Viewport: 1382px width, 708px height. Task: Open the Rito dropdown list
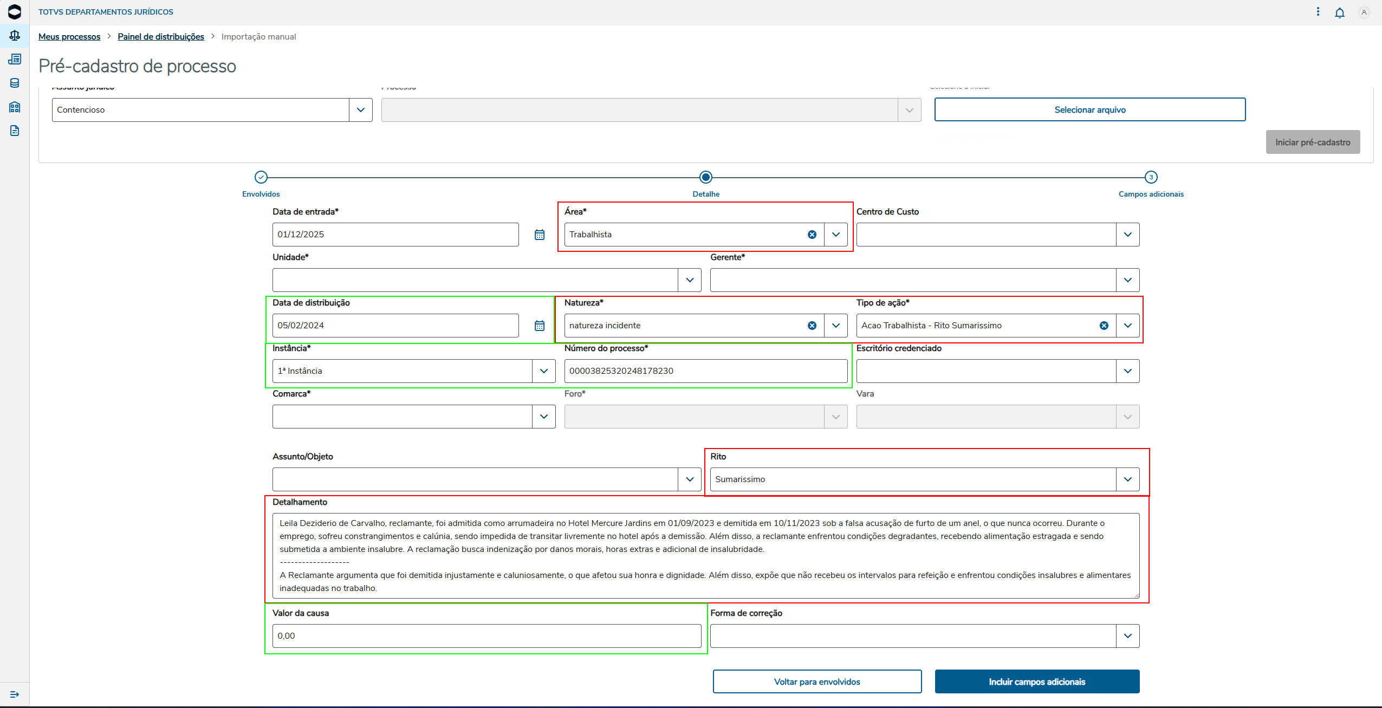[x=1127, y=479]
